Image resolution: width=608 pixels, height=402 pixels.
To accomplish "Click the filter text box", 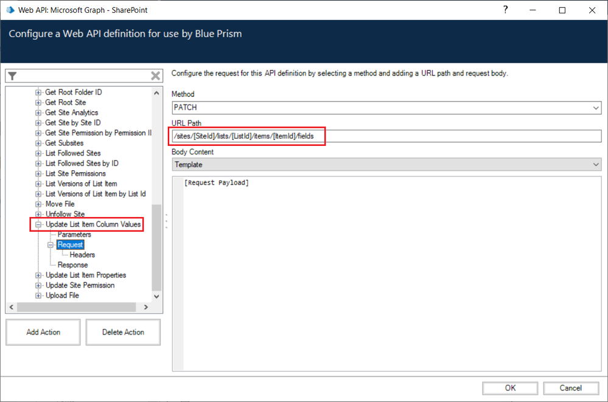I will point(83,76).
